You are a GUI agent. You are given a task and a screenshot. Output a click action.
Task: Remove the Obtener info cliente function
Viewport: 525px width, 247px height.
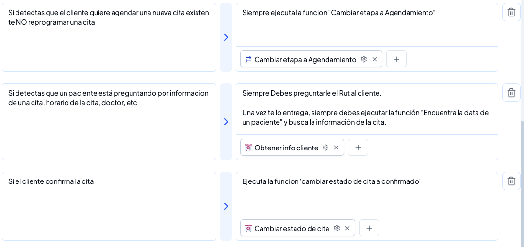click(336, 148)
